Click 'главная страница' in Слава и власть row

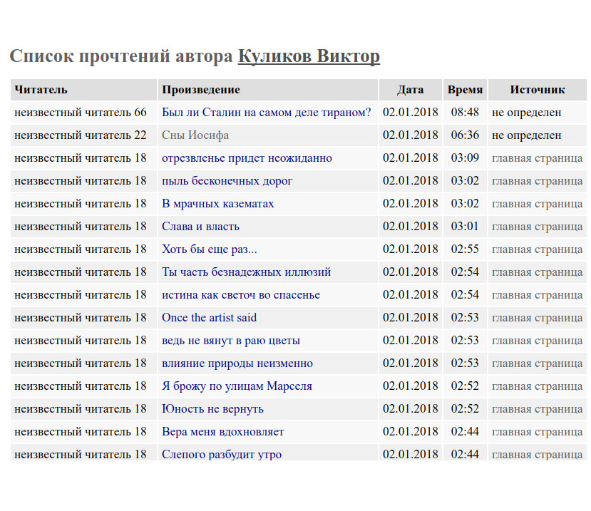coord(537,227)
